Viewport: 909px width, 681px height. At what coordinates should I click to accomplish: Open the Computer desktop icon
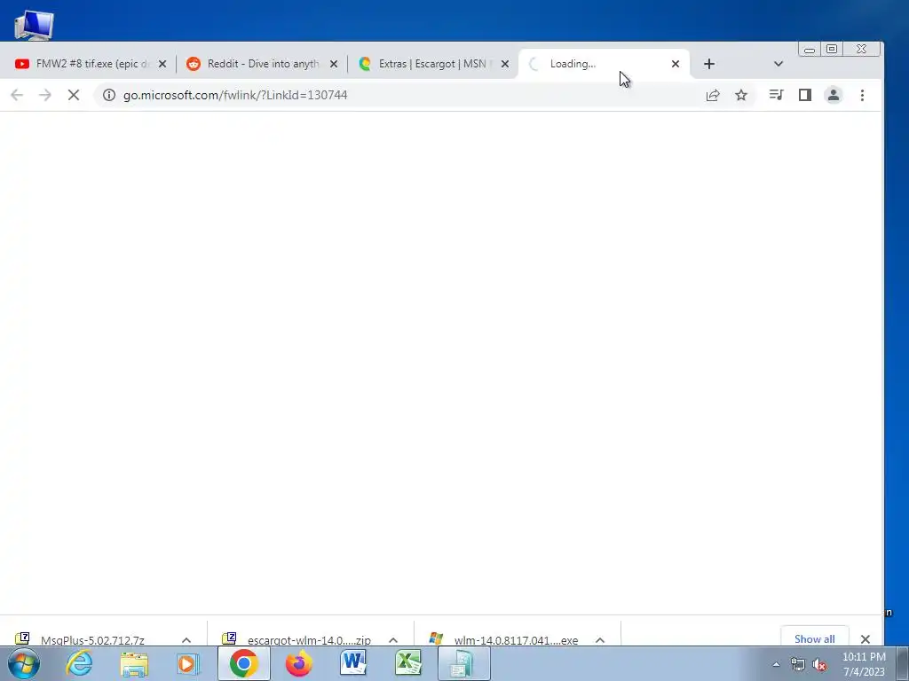[x=34, y=26]
